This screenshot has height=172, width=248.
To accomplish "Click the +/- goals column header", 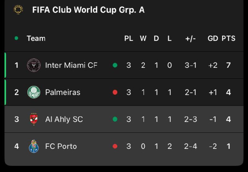I will [190, 38].
